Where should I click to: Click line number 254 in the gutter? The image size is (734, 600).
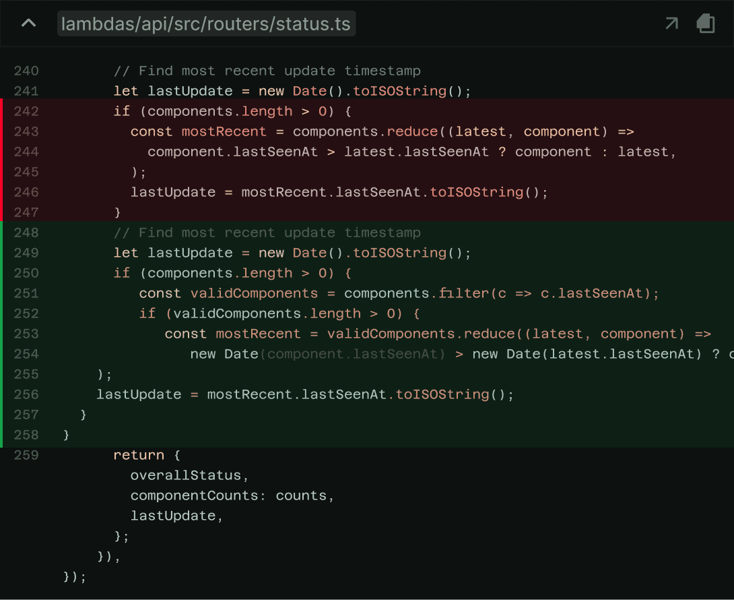click(26, 354)
